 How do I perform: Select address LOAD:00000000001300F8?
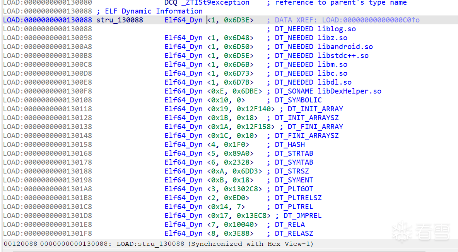(47, 91)
